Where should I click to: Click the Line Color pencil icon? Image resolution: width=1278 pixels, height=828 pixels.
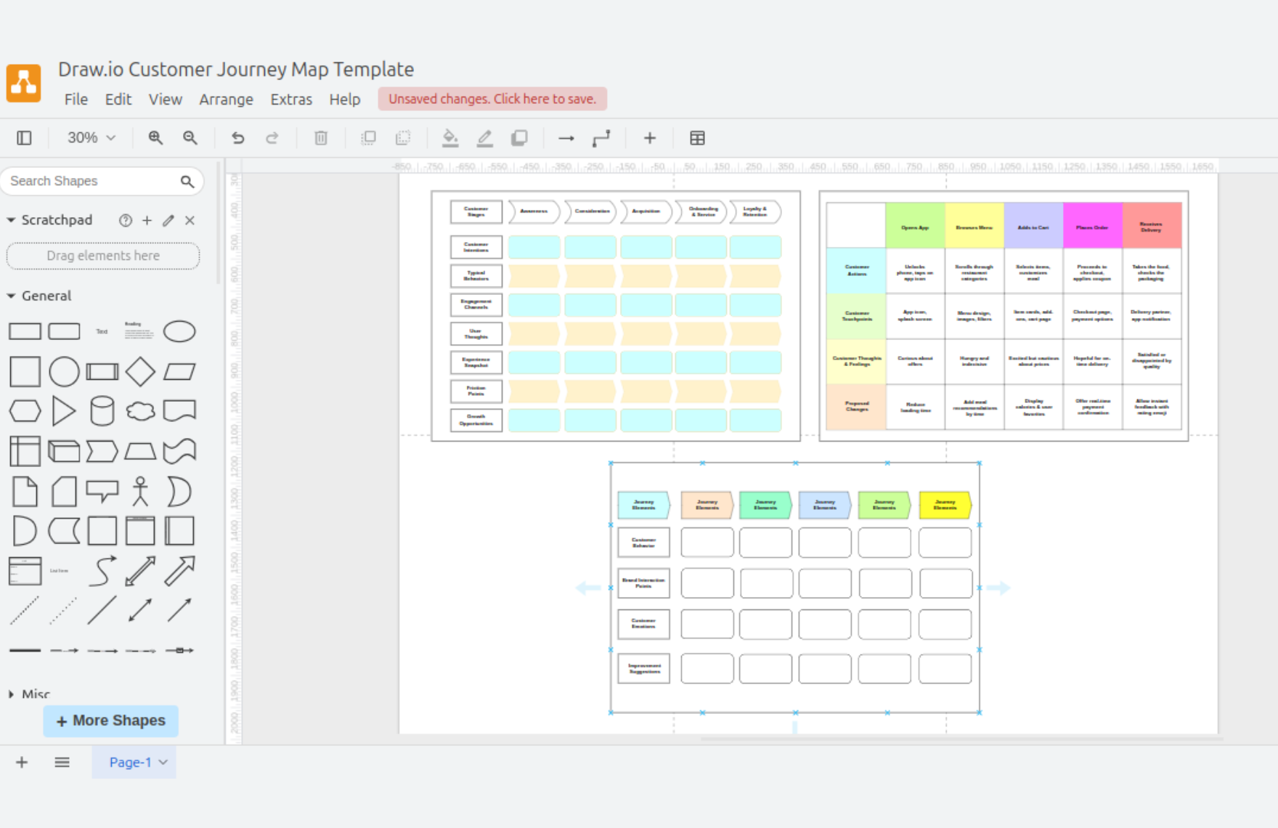click(x=484, y=138)
